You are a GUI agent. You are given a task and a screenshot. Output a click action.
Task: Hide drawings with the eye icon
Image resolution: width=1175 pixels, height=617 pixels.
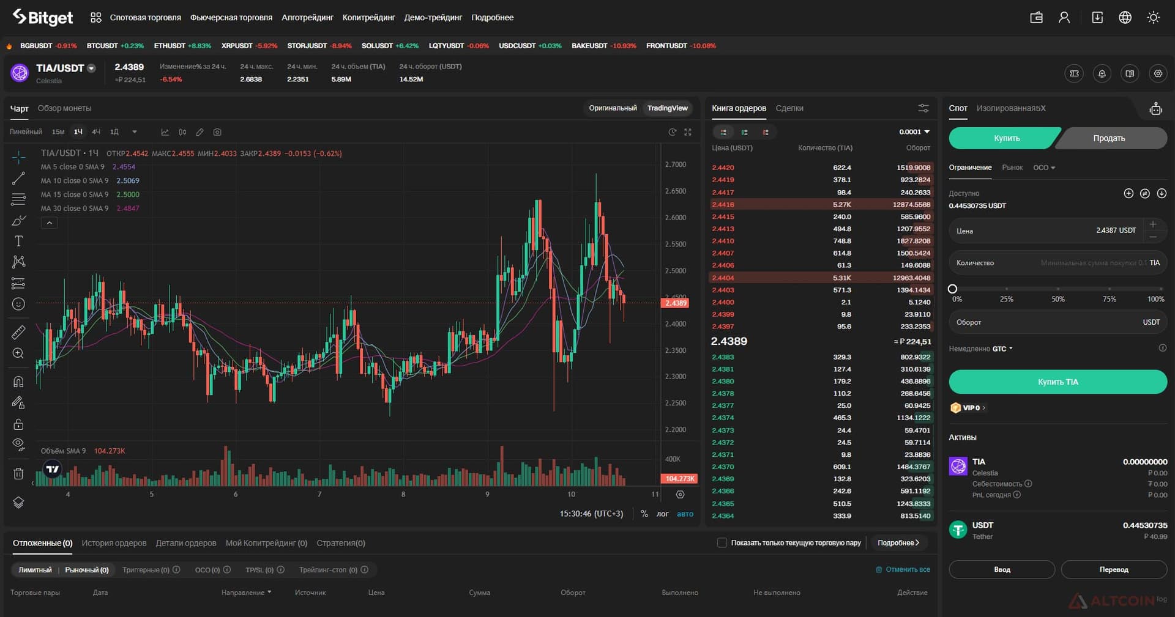tap(18, 445)
